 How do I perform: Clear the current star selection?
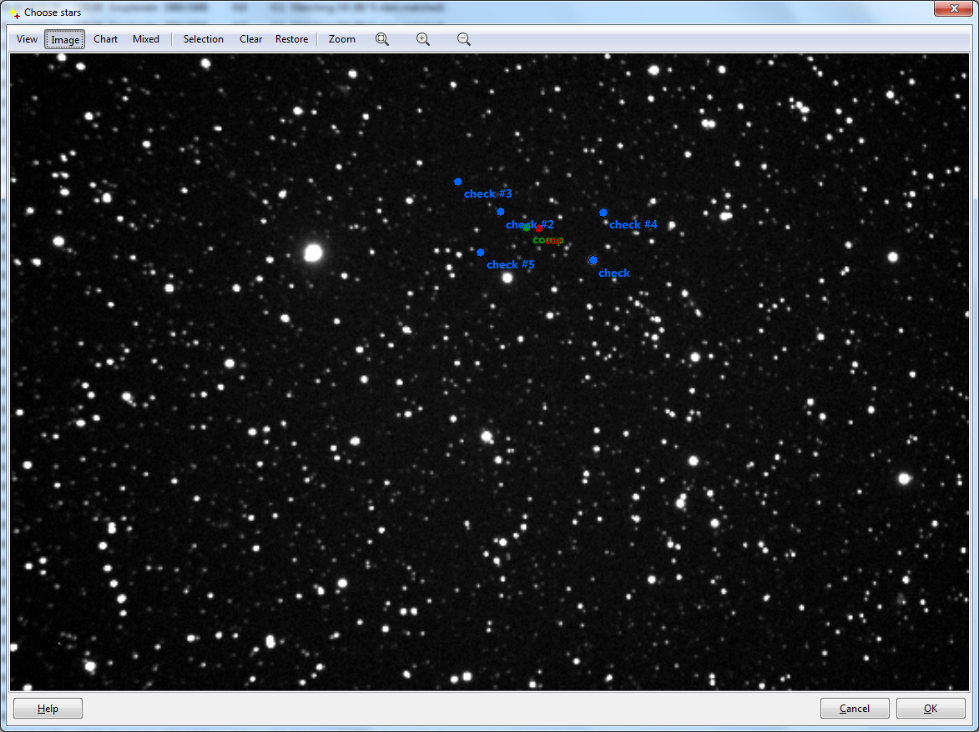point(250,39)
